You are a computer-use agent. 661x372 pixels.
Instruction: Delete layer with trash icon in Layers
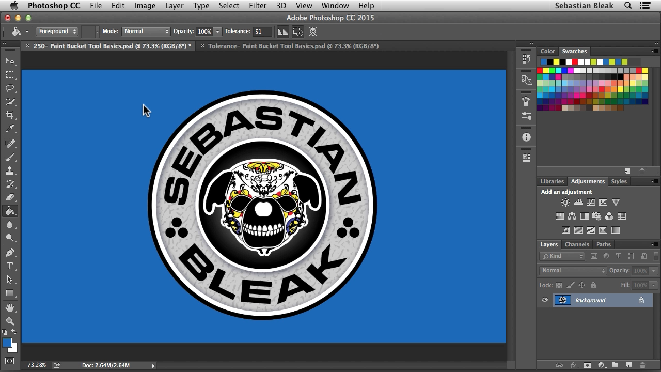click(x=643, y=365)
